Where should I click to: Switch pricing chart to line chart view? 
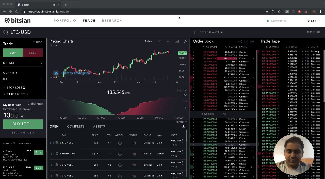coord(168,41)
